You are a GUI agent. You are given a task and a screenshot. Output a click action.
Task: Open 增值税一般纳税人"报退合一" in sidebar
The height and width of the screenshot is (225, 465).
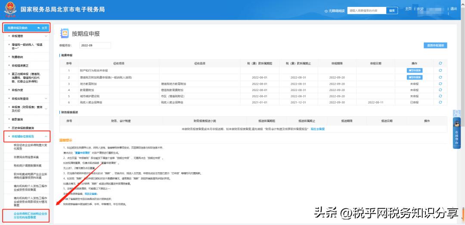coord(26,46)
